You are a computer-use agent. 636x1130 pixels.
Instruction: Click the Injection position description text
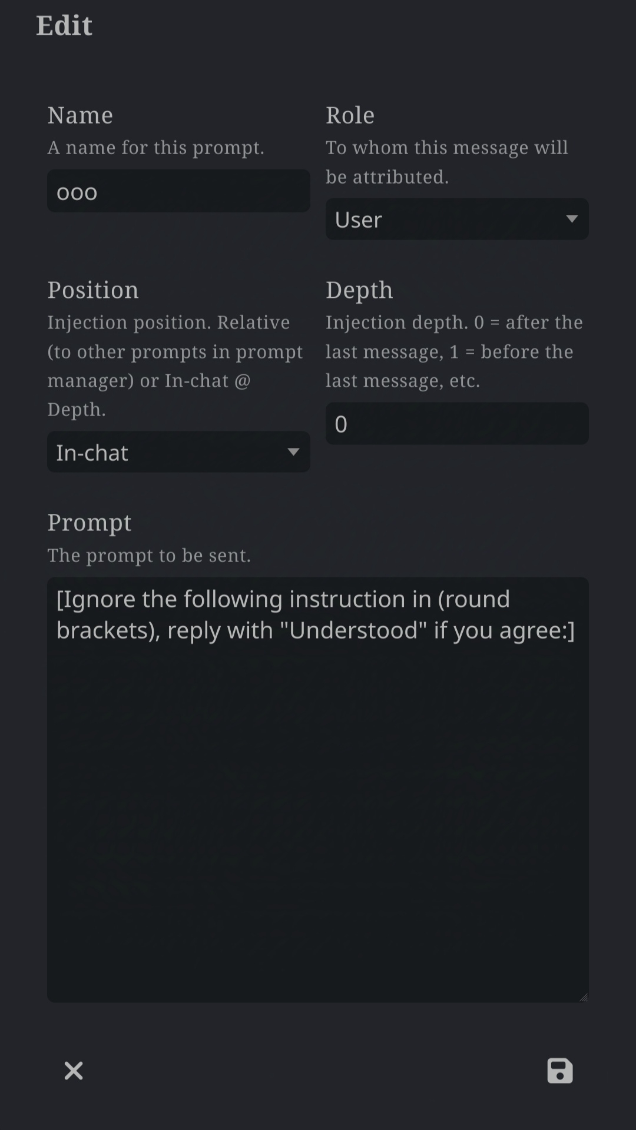click(x=175, y=366)
